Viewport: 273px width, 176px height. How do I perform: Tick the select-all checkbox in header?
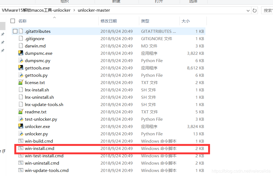pyautogui.click(x=13, y=21)
